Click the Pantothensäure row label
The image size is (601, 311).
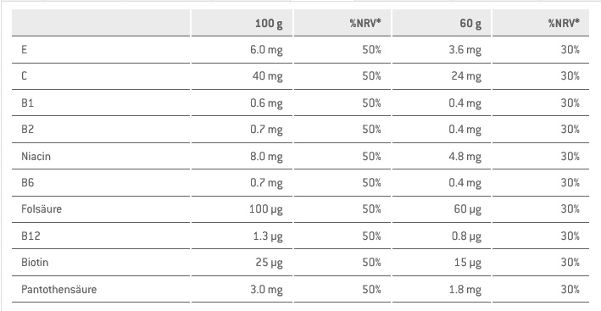tap(59, 289)
